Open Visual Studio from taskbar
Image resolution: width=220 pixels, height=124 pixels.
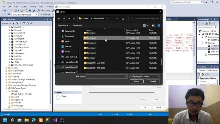coord(55,120)
